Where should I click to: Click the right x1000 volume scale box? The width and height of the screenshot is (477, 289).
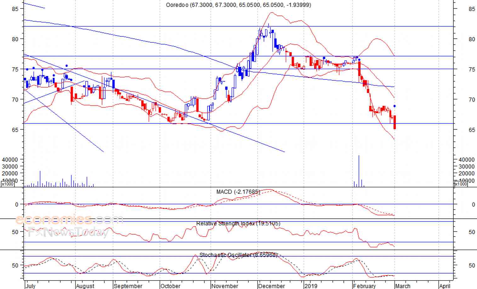(461, 184)
